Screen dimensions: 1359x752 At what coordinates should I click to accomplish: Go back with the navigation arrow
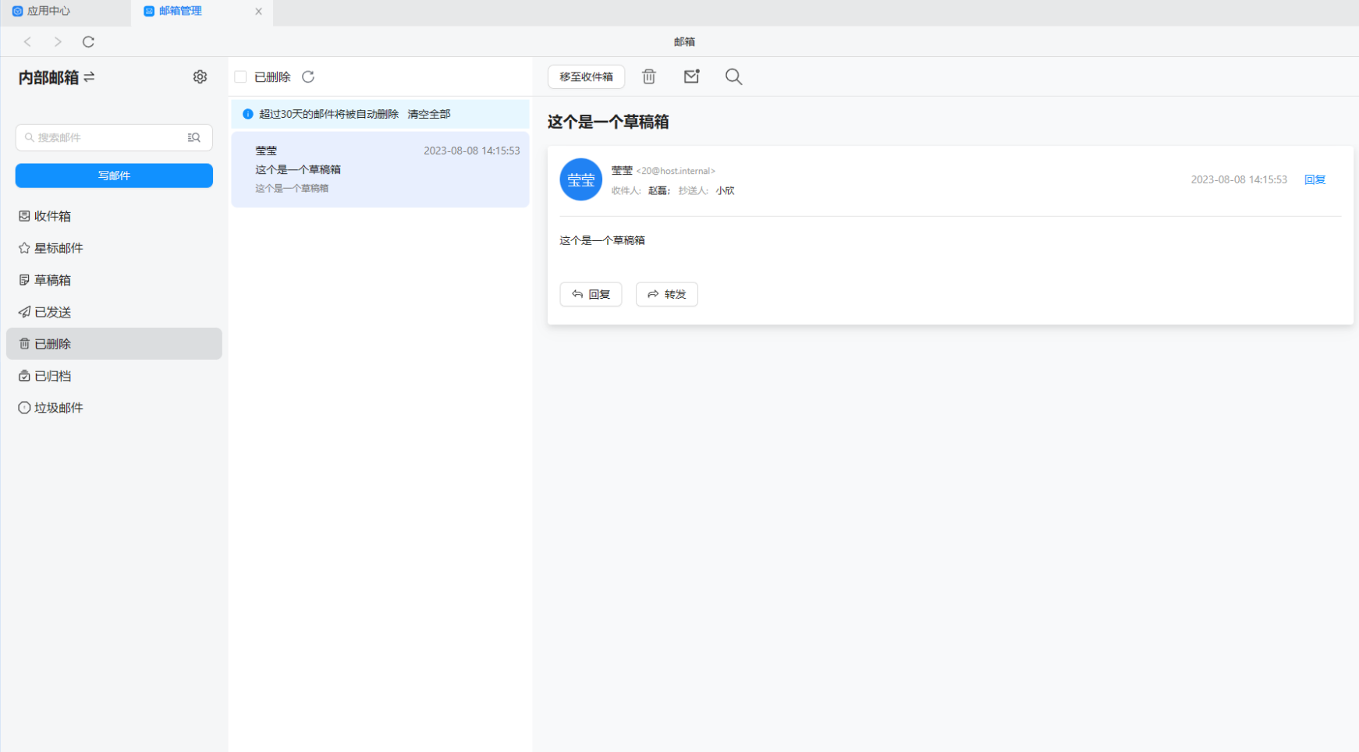(x=27, y=42)
